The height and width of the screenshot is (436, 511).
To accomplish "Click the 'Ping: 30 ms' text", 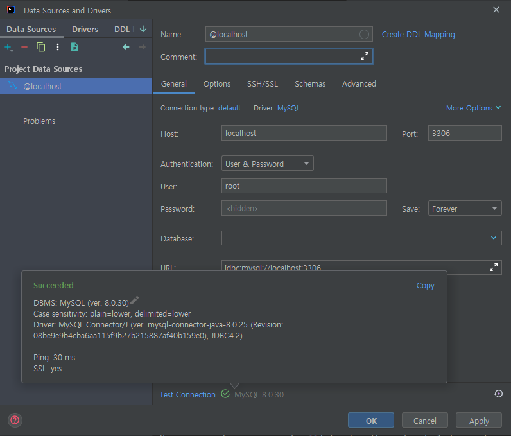I will click(54, 358).
